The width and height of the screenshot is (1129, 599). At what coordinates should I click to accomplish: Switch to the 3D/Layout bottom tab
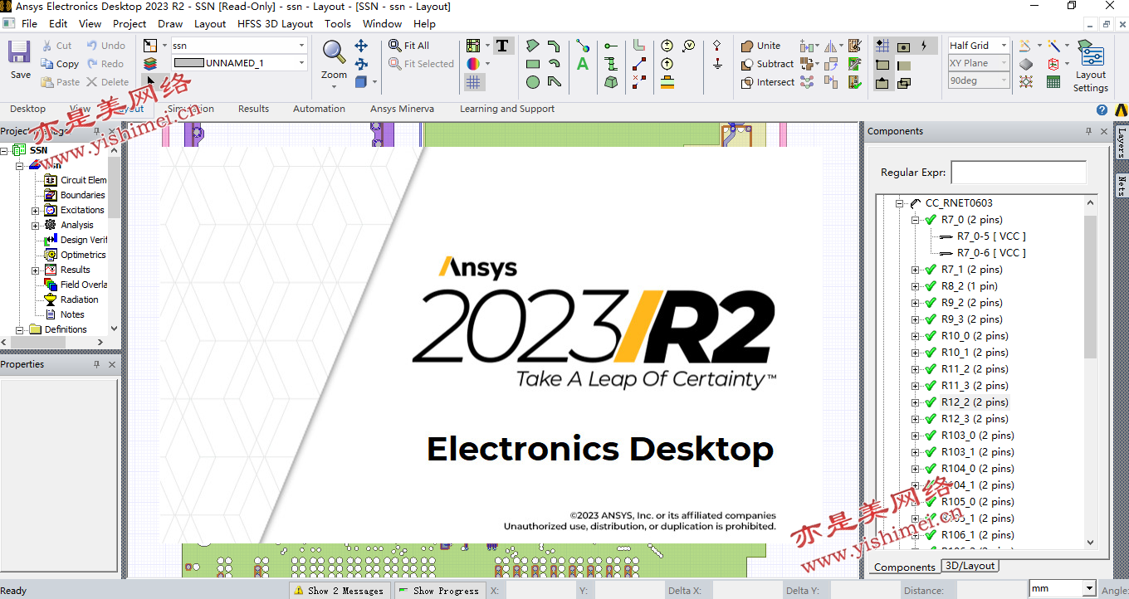click(970, 566)
